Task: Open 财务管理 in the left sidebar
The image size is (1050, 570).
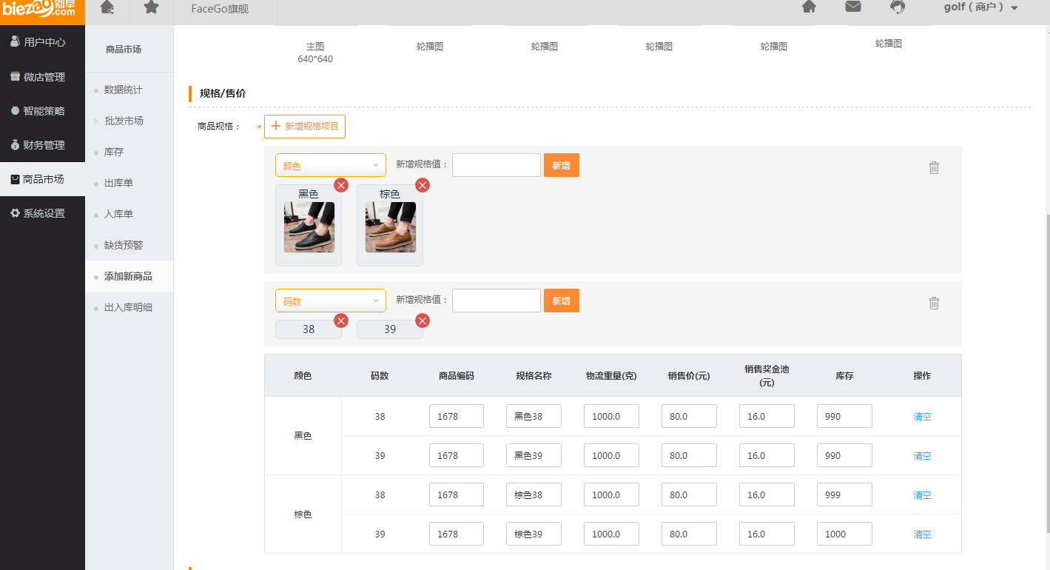Action: click(43, 145)
